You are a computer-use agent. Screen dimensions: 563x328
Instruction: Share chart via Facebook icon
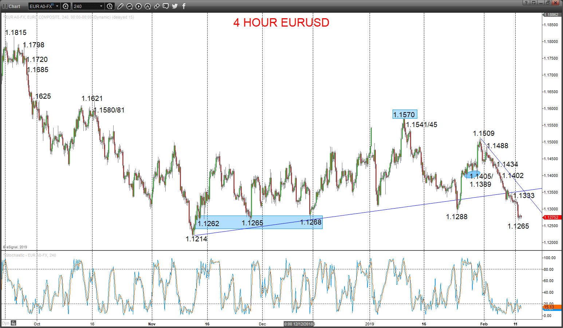[184, 6]
